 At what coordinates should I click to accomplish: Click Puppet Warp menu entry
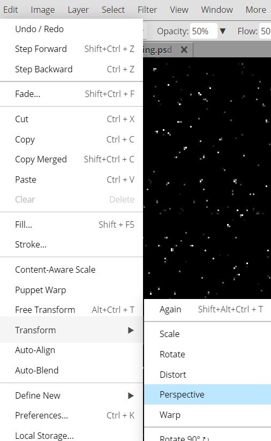(x=71, y=290)
